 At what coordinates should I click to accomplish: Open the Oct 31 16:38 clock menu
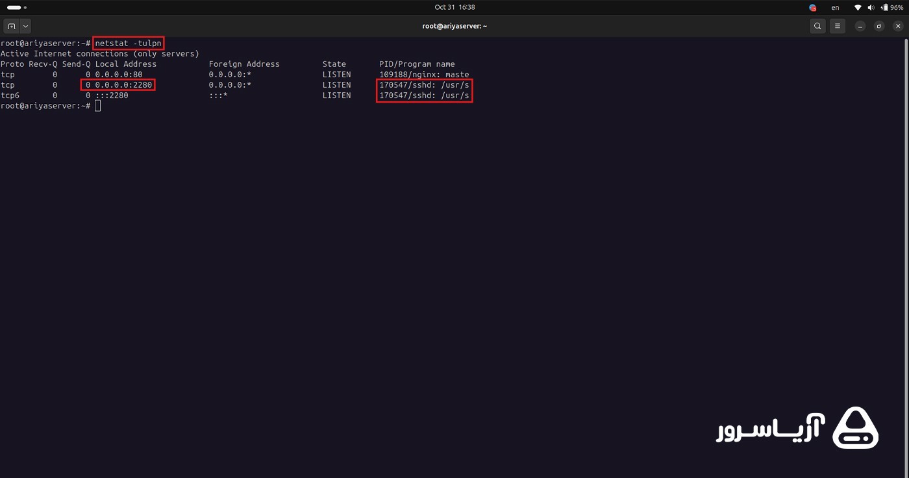tap(454, 7)
